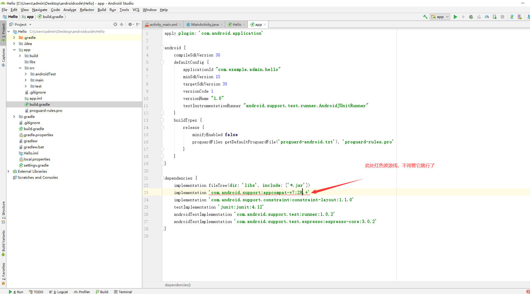Viewport: 530px width, 294px height.
Task: Click the Make Project hammer icon
Action: [425, 17]
